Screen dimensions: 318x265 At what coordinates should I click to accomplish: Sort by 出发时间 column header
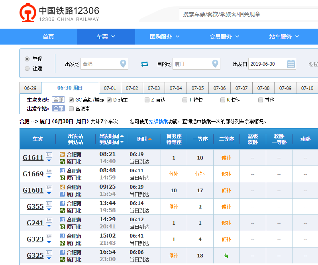click(x=112, y=136)
